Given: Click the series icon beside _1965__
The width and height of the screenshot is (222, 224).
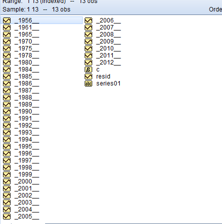Looking at the screenshot, I should pyautogui.click(x=7, y=34).
